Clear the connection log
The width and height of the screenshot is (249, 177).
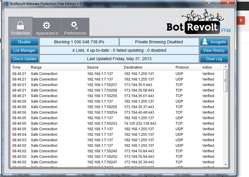tap(214, 59)
